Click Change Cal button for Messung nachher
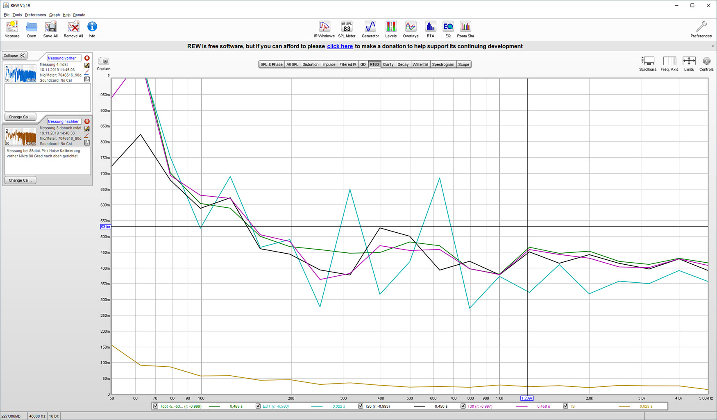The height and width of the screenshot is (420, 717). point(20,180)
